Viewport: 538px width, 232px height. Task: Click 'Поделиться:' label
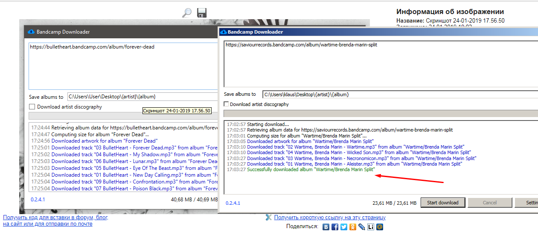302,227
